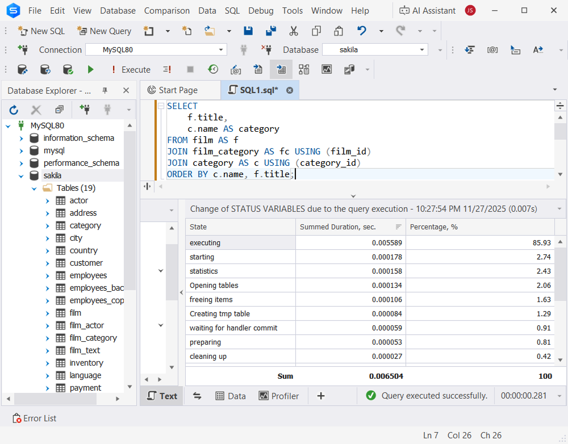Collapse the SELECT statement code fold
Screen dimensions: 568x444
(x=162, y=106)
